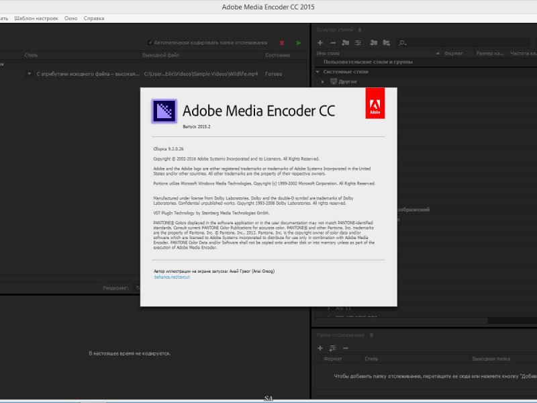This screenshot has height=403, width=537.
Task: Click the Выпуск 2015.2 text in About dialog
Action: [x=197, y=127]
